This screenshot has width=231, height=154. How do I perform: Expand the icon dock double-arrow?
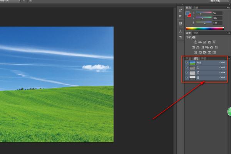click(x=182, y=5)
